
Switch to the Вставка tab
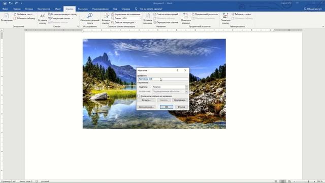click(29, 9)
